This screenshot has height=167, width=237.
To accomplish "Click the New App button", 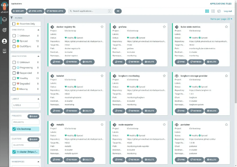I will click(19, 11).
